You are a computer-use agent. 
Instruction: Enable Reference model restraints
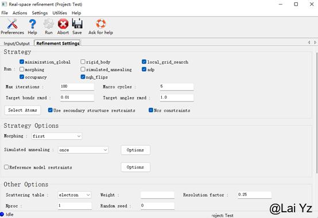tap(6, 167)
